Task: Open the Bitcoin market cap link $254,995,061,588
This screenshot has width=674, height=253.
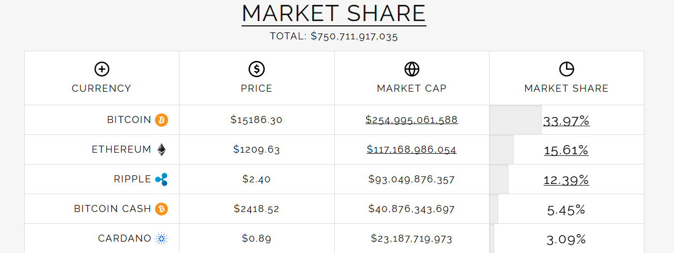Action: [x=412, y=120]
